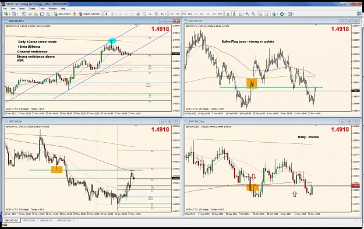The image size is (364, 229).
Task: Open the Profiles toolbar icon
Action: pos(14,14)
